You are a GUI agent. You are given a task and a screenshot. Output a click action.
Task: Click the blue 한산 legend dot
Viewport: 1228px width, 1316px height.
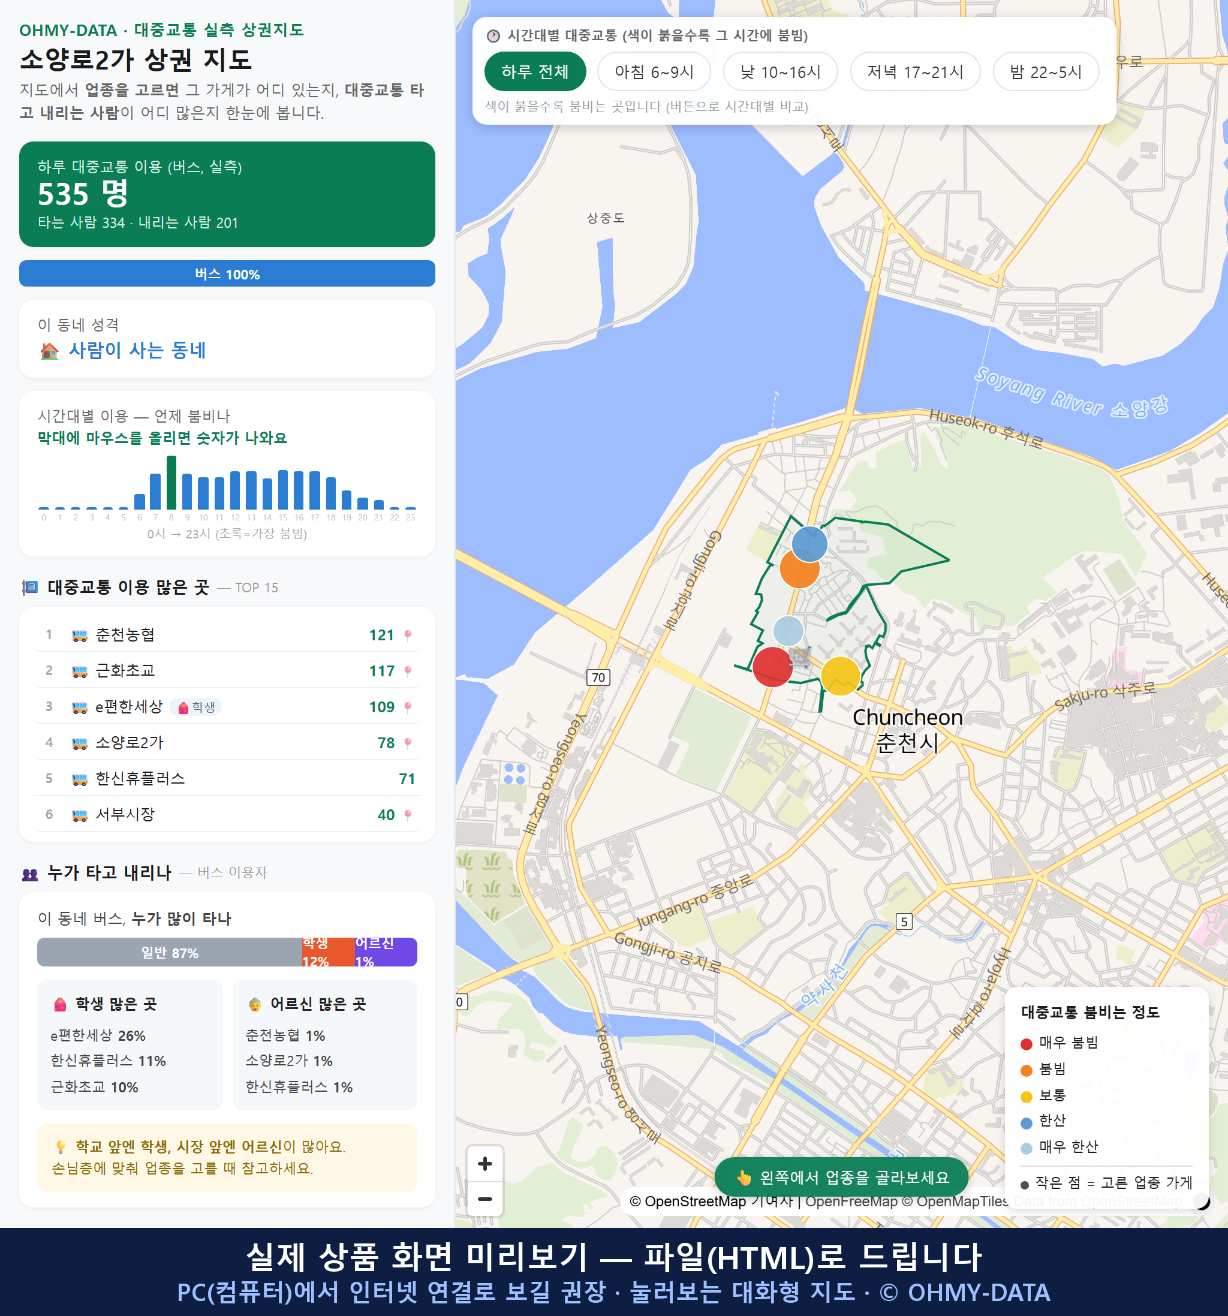(1026, 1123)
